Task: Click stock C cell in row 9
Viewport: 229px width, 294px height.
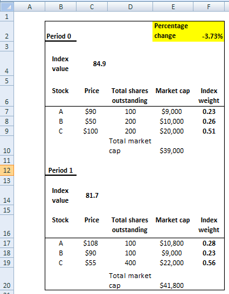Action: pos(61,131)
